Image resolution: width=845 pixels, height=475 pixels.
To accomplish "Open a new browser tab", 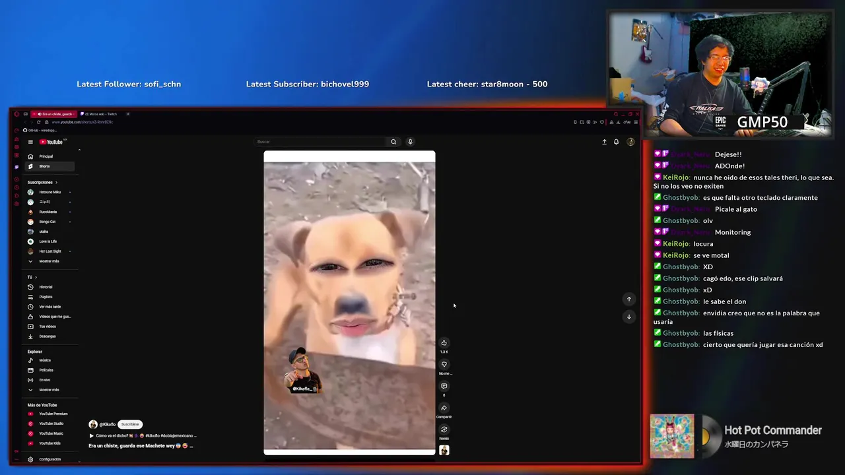I will 128,114.
